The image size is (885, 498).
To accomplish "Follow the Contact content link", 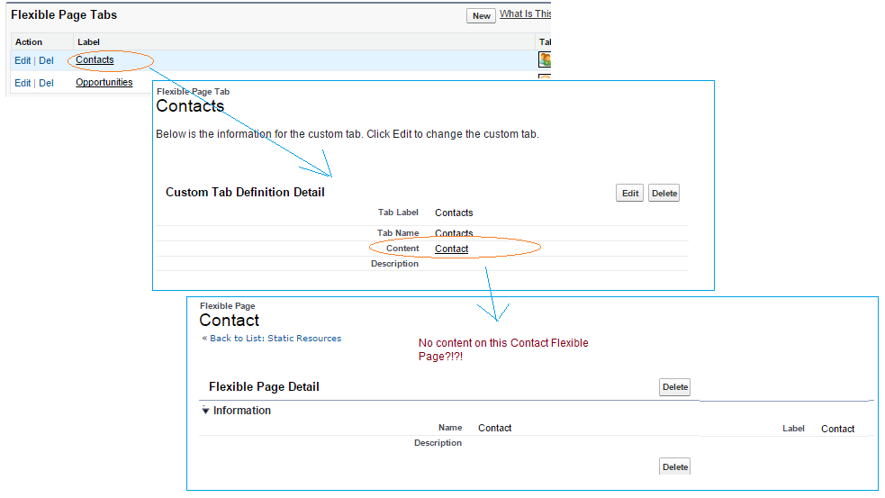I will pyautogui.click(x=451, y=249).
